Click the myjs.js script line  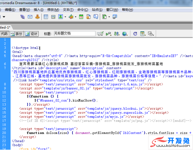[x=82, y=117]
